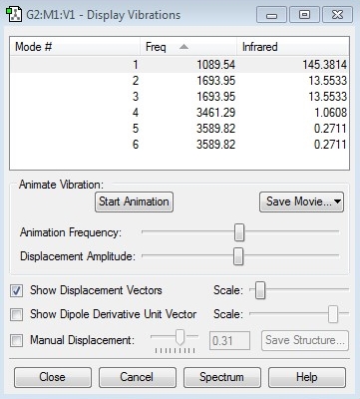Viewport: 360px width, 399px height.
Task: Open the Save Movie dropdown arrow
Action: pyautogui.click(x=337, y=201)
